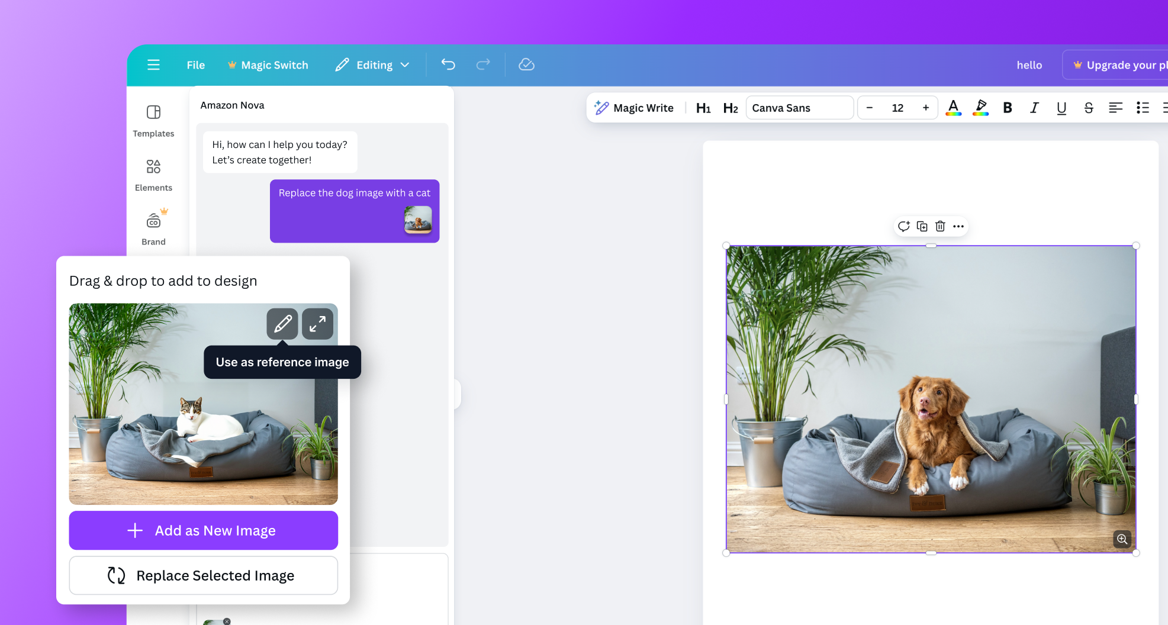Open more options for selected image
Screen dimensions: 1168x625
click(958, 226)
